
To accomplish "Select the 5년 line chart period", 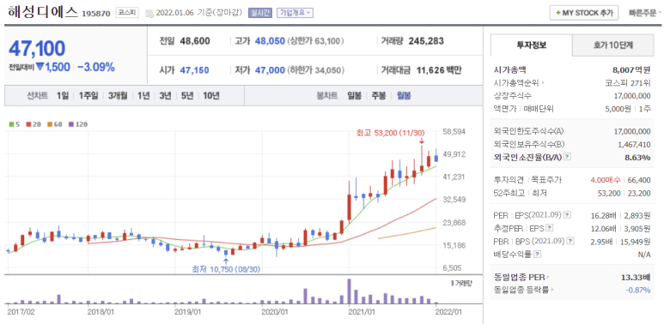I will click(x=187, y=95).
